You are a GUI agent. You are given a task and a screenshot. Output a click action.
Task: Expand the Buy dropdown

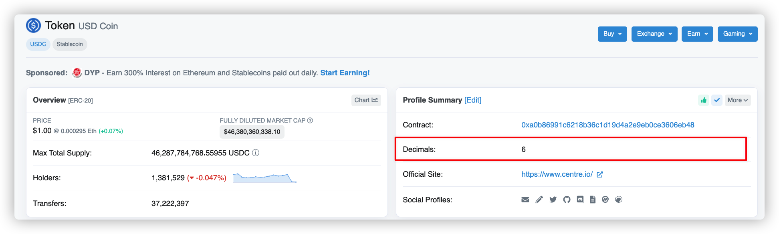click(x=612, y=34)
